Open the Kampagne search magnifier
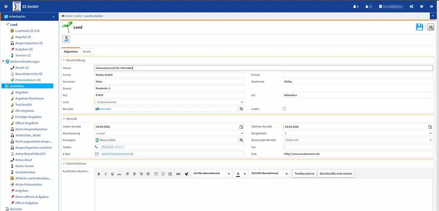Viewport: 439px width, 211px height. (x=241, y=140)
